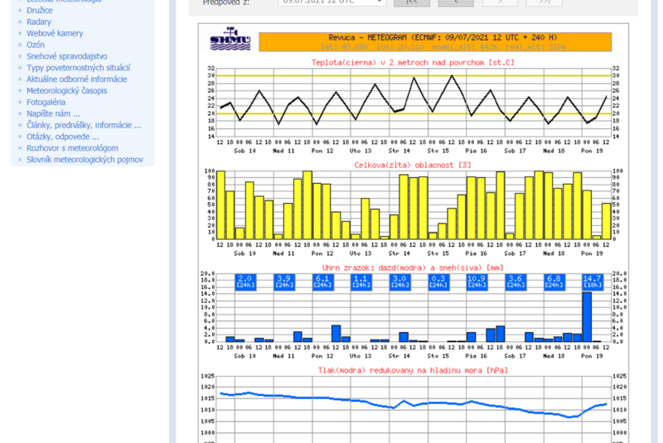Open the Fotogaléria link
Viewport: 663px width, 443px height.
tap(46, 102)
